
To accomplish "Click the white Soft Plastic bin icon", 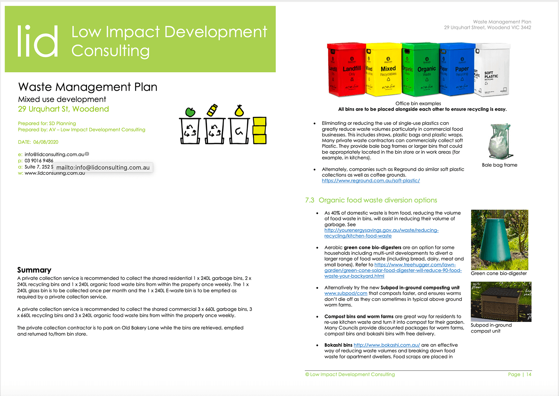I will (492, 71).
